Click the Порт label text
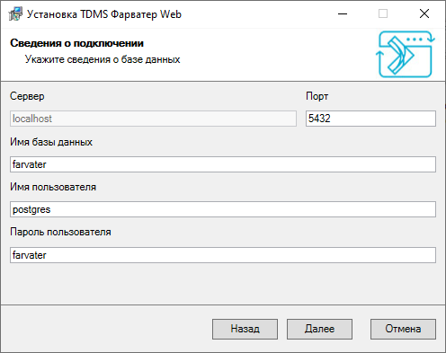Image resolution: width=446 pixels, height=353 pixels. point(317,96)
